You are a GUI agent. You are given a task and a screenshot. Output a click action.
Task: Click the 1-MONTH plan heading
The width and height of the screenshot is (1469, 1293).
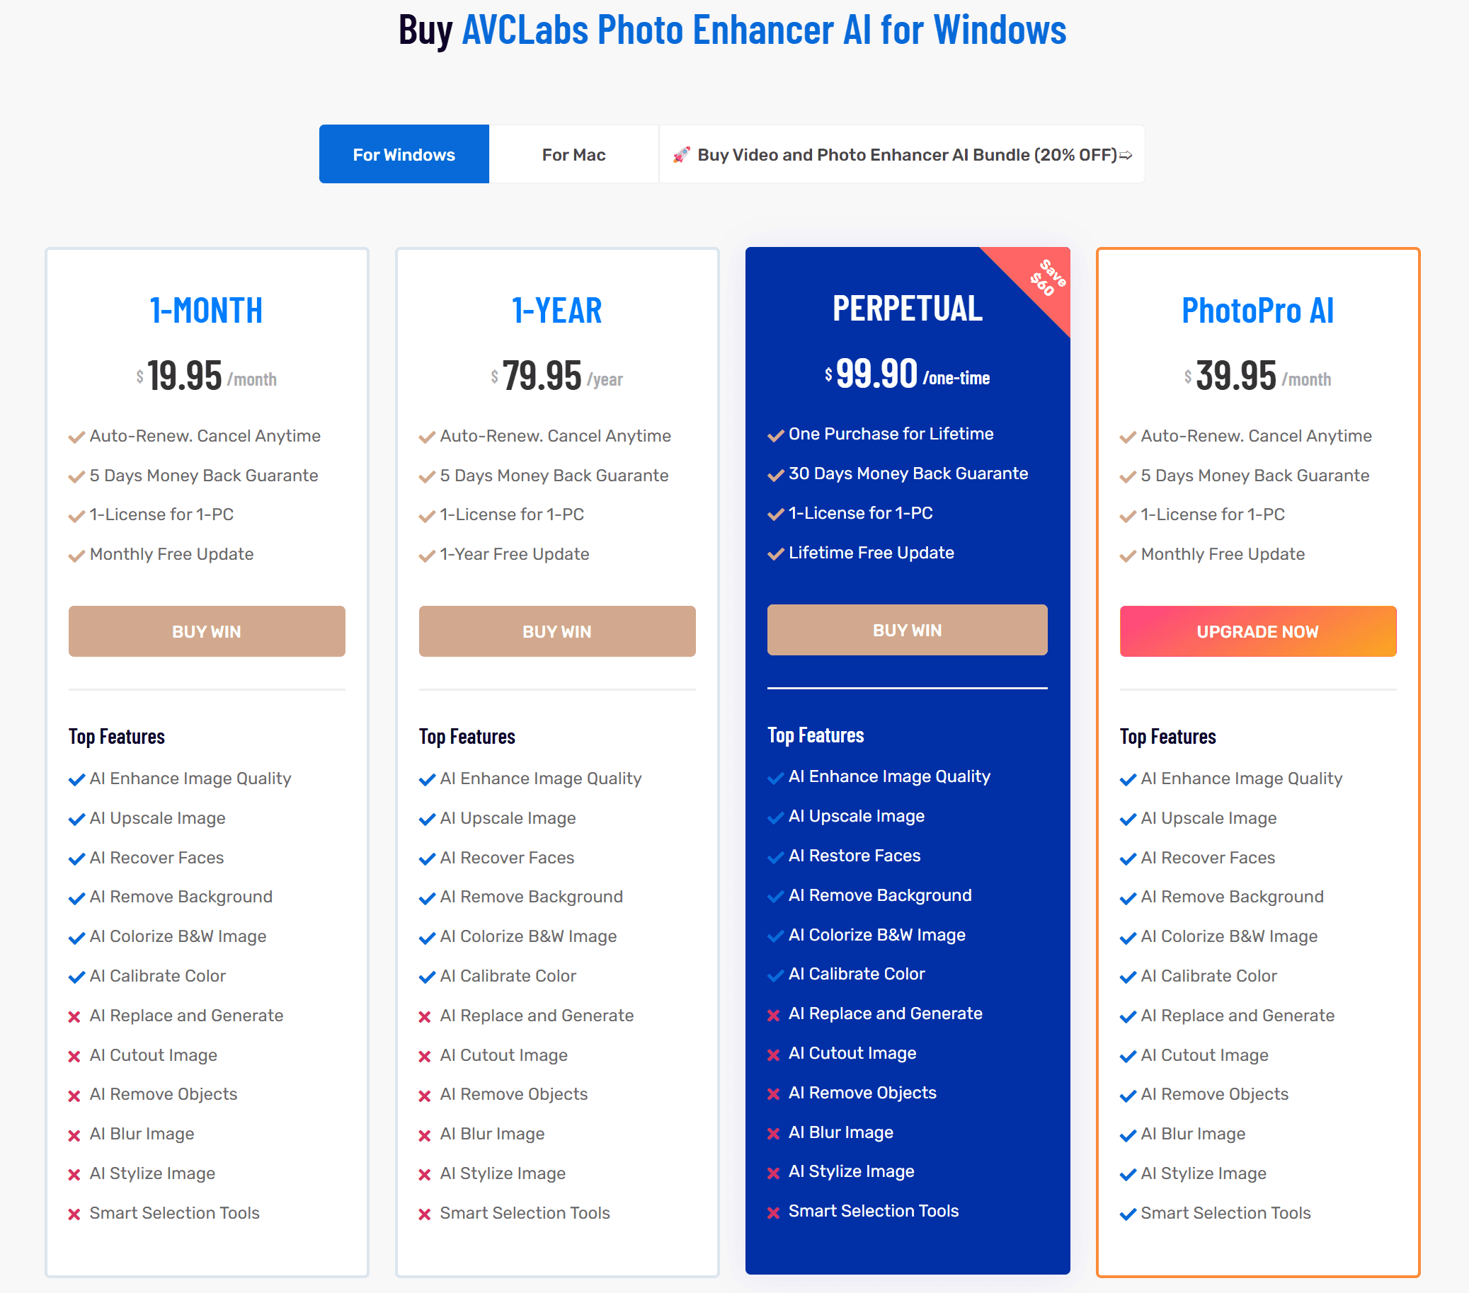[x=206, y=310]
